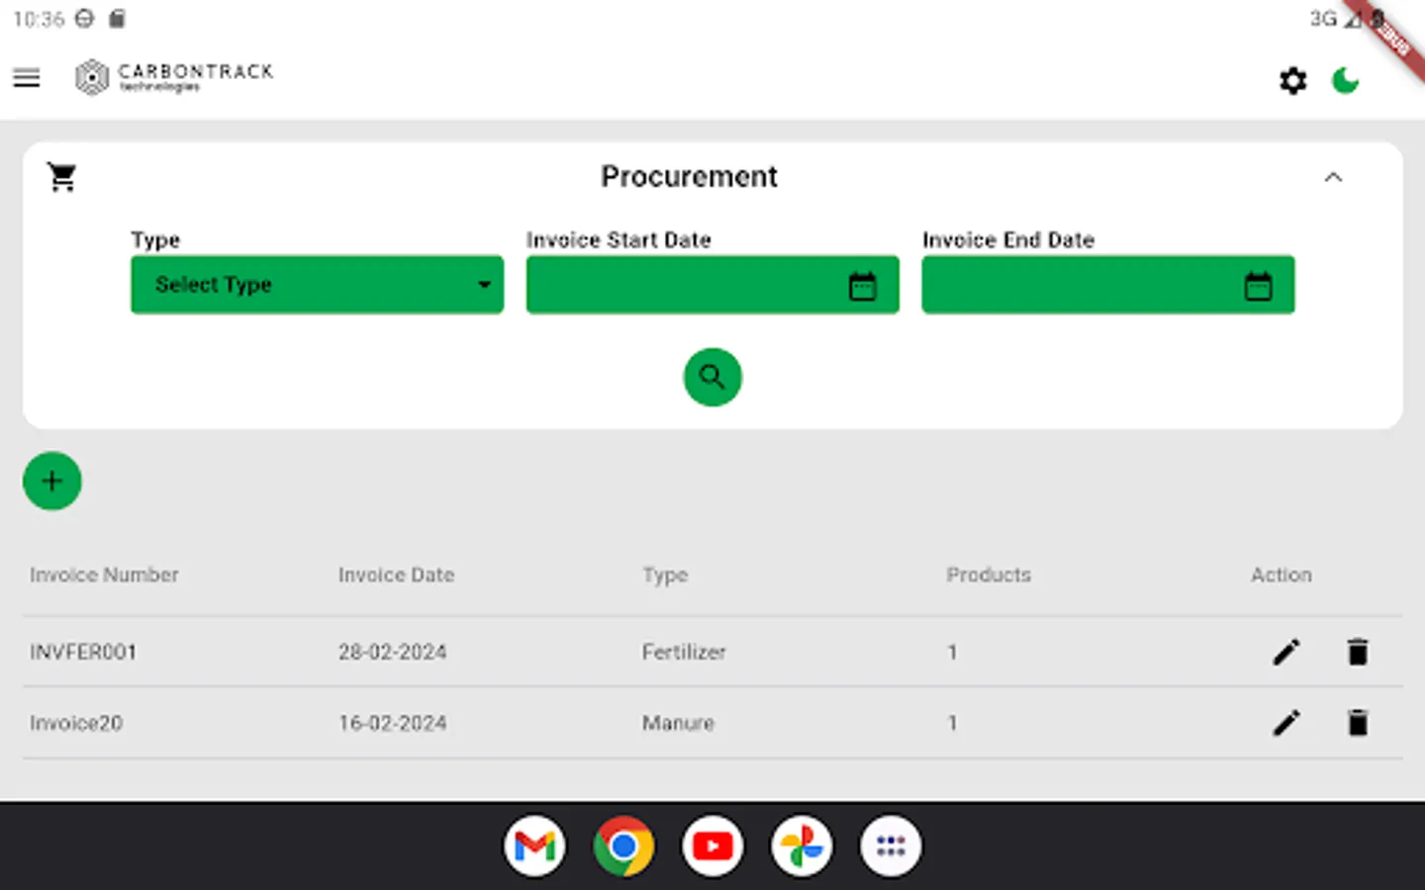Open the app drawer from the dock
The width and height of the screenshot is (1425, 890).
click(x=891, y=846)
